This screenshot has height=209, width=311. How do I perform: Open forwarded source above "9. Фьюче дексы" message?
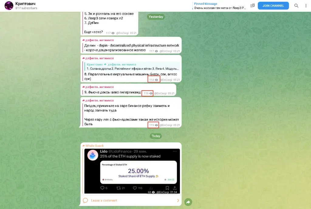point(98,87)
